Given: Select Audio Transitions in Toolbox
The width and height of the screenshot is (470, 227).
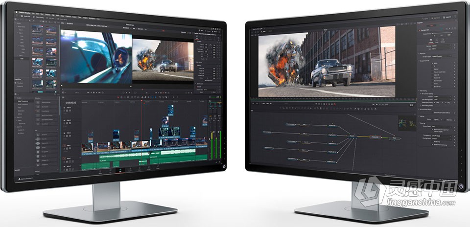Looking at the screenshot, I should coord(23,104).
